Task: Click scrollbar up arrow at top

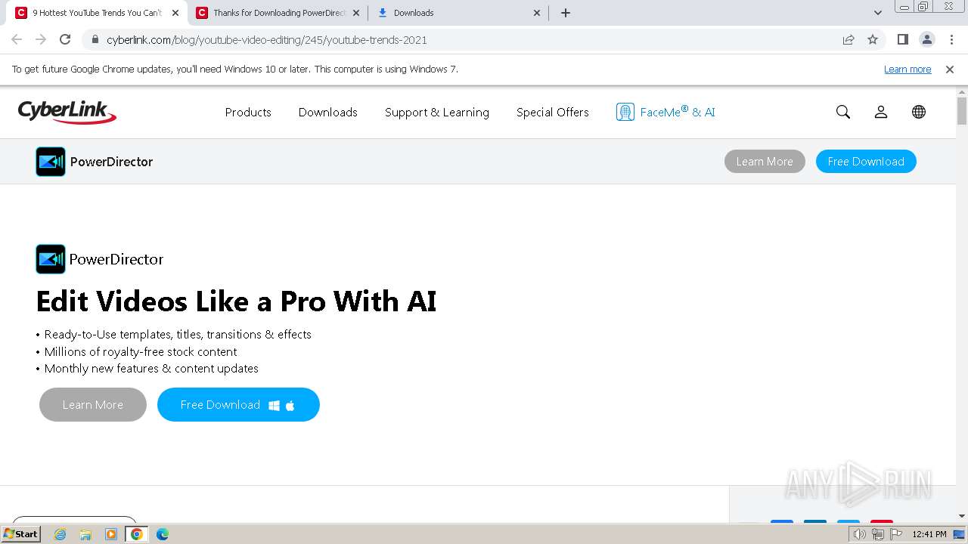Action: click(962, 92)
